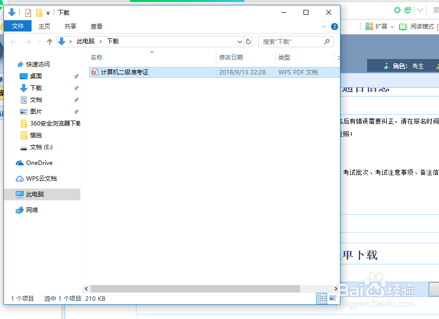Click the search magnifier icon
Viewport: 439px width, 319px height.
pyautogui.click(x=327, y=42)
